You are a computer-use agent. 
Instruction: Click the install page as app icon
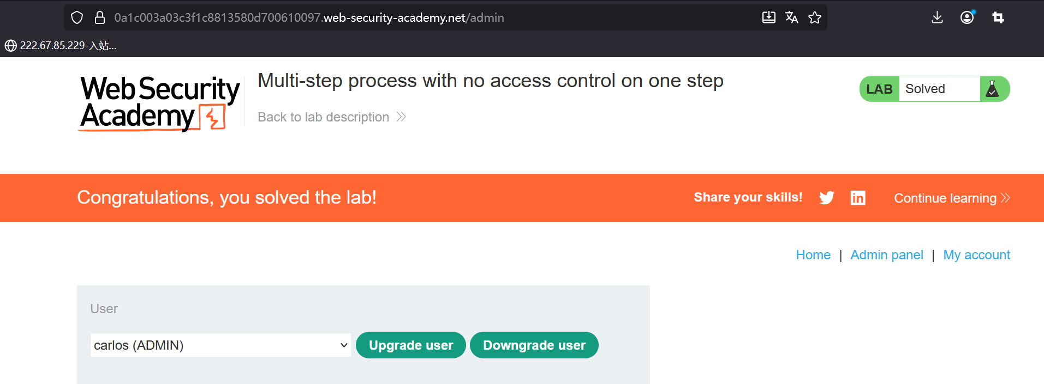768,17
